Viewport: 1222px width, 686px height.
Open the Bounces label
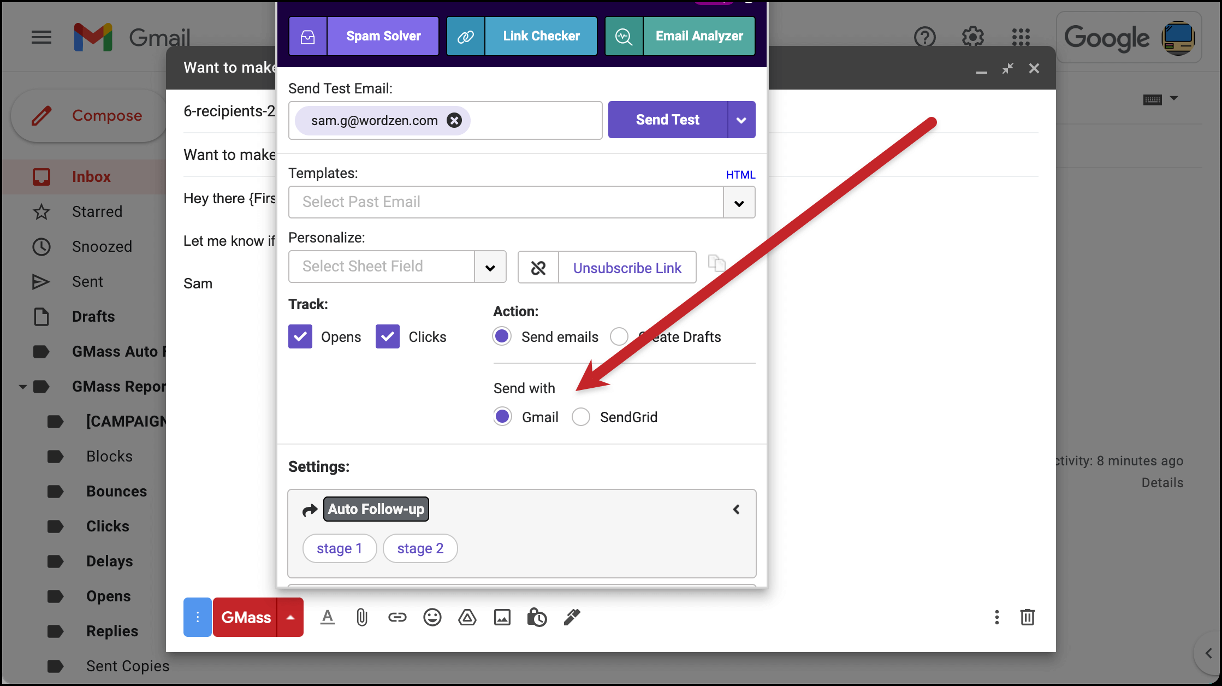click(x=116, y=491)
